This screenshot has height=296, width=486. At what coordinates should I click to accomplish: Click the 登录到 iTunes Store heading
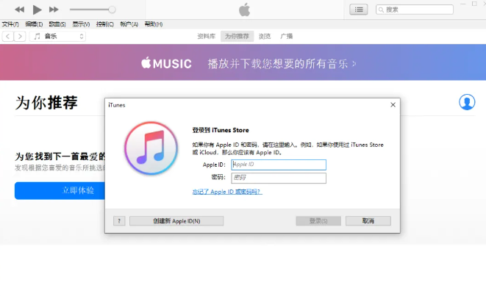[221, 130]
